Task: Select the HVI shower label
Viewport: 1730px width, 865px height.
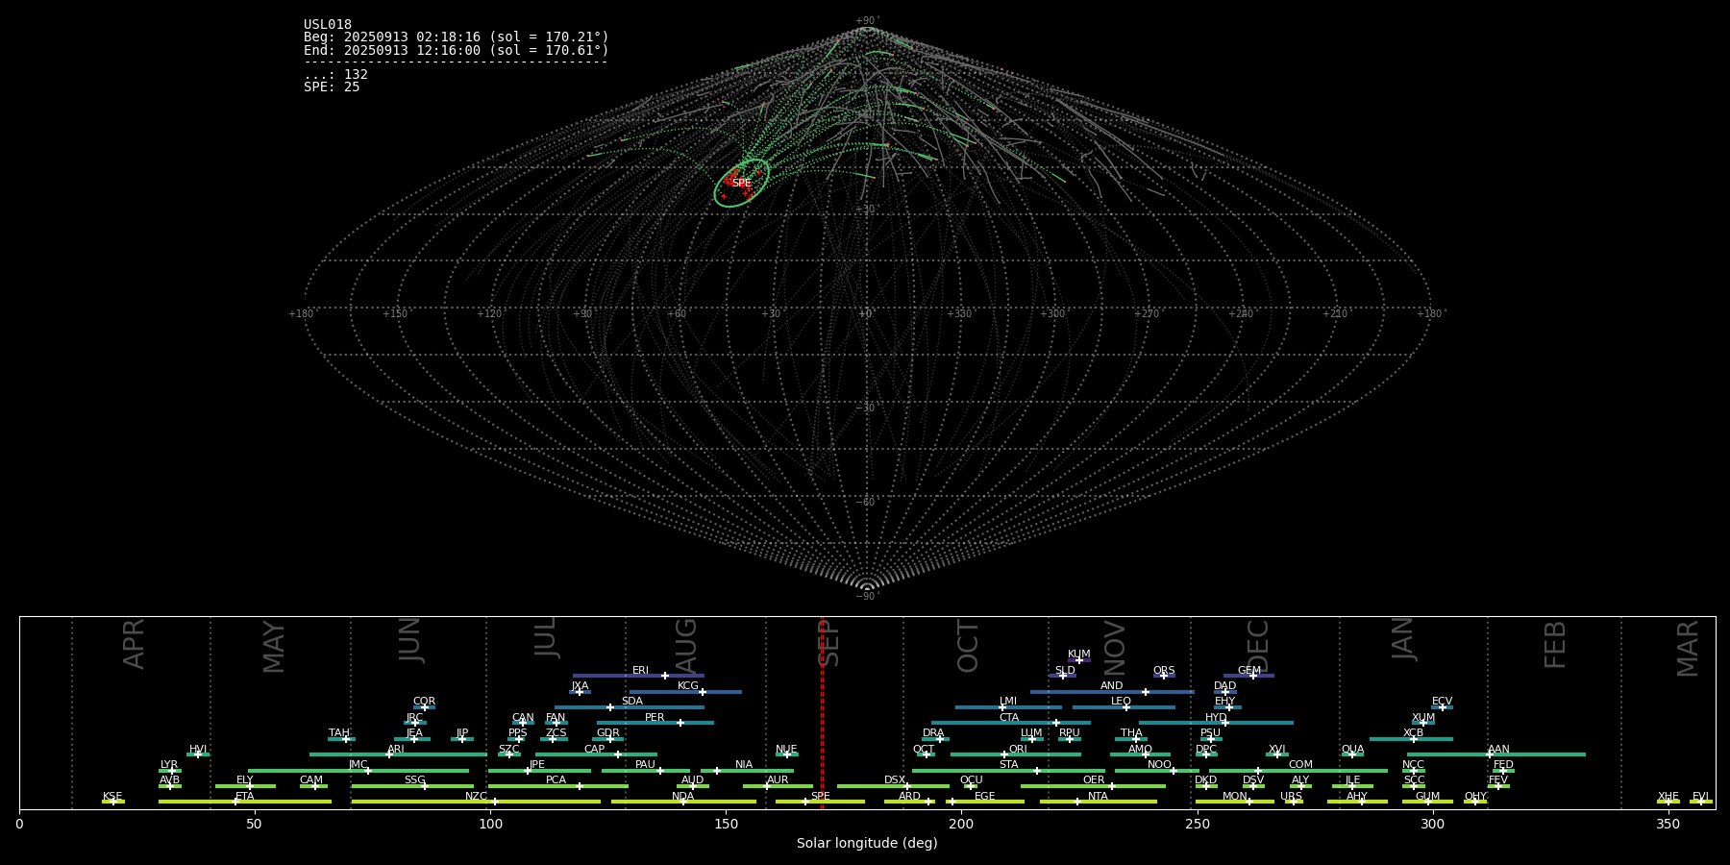Action: [198, 750]
